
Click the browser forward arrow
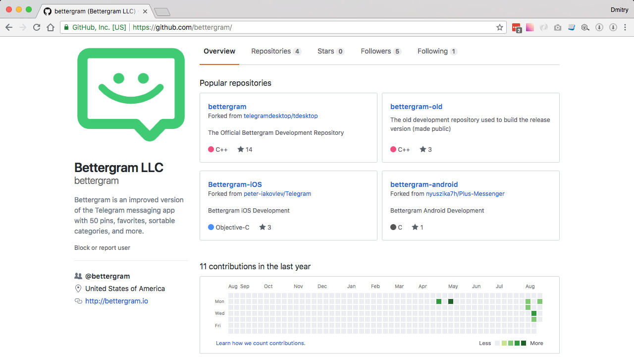(23, 27)
